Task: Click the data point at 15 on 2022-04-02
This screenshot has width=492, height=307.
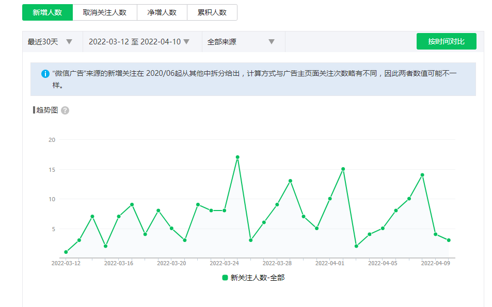Action: tap(343, 169)
